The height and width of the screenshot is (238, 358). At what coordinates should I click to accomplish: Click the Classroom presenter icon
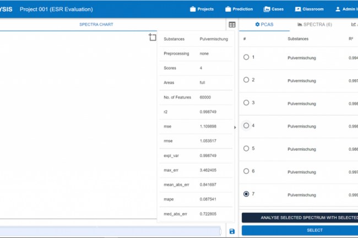(x=298, y=9)
